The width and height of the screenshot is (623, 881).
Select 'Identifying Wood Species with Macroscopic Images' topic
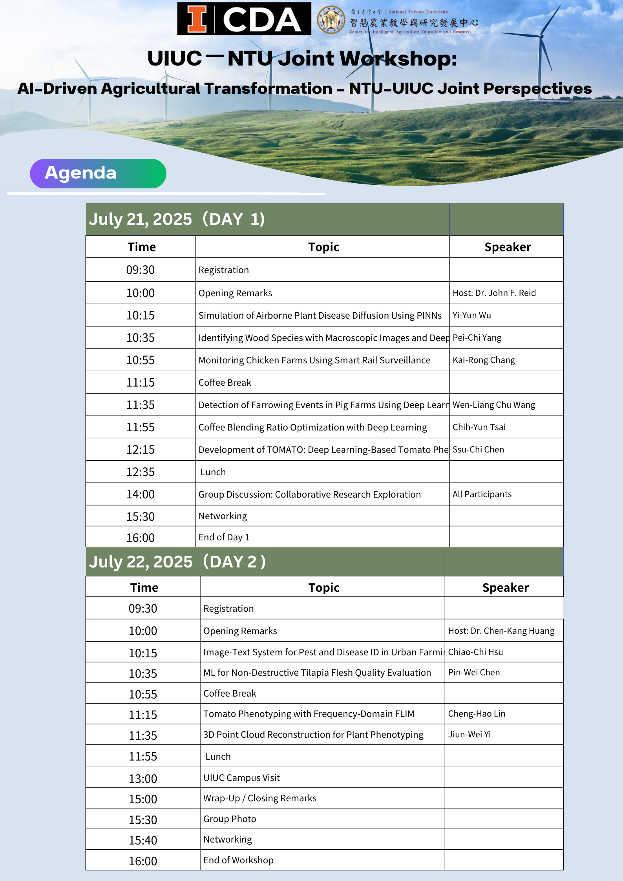(323, 338)
